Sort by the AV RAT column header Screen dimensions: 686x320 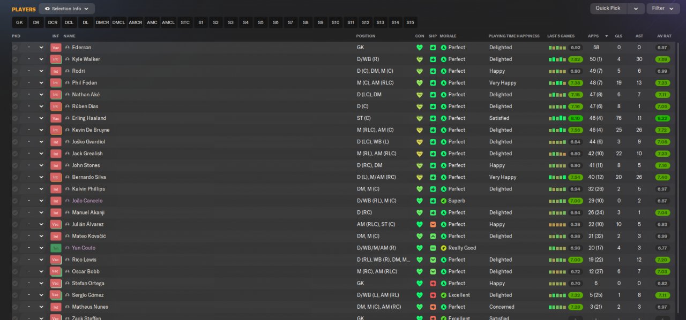(664, 36)
